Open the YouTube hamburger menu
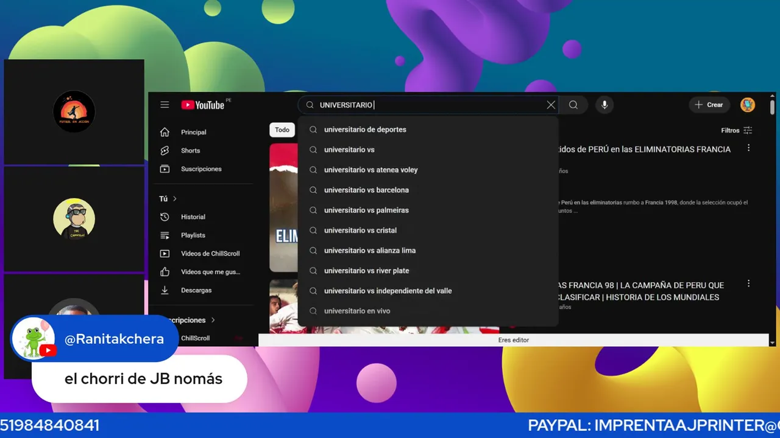780x438 pixels. tap(165, 105)
